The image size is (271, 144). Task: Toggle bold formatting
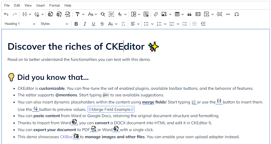76,24
